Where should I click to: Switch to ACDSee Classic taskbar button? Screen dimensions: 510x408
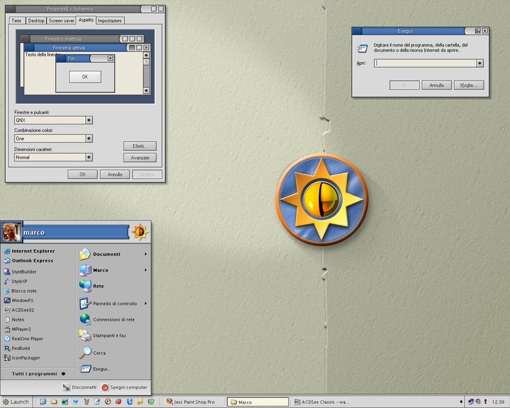(322, 402)
